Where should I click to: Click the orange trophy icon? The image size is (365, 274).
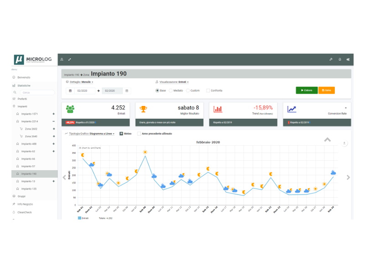(143, 109)
